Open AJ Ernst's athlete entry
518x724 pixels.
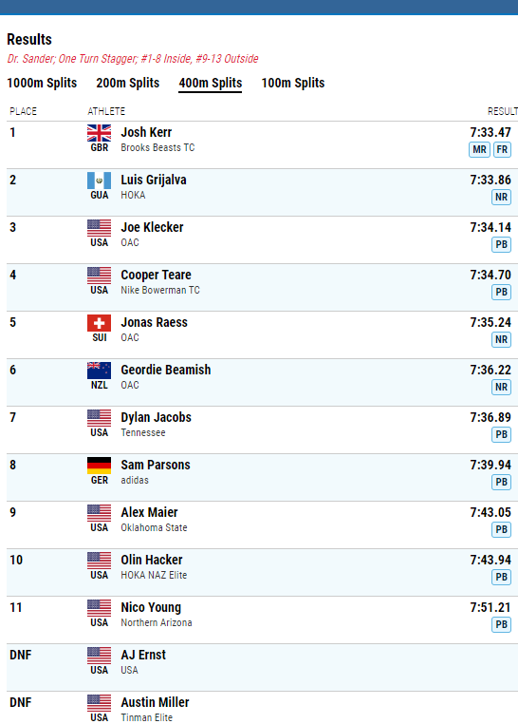(x=143, y=656)
